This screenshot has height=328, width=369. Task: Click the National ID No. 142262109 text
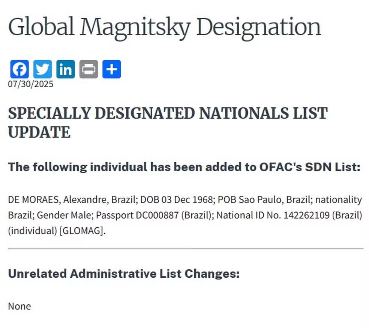pos(273,215)
